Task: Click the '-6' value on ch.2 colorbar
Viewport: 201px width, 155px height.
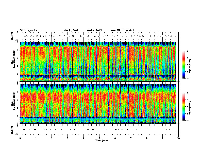Action: (x=187, y=93)
